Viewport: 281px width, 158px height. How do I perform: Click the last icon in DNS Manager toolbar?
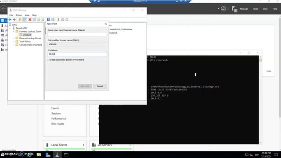tap(67, 19)
